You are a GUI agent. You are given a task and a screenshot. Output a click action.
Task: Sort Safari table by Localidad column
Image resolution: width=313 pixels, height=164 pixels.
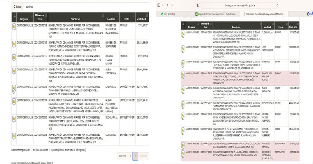click(268, 25)
